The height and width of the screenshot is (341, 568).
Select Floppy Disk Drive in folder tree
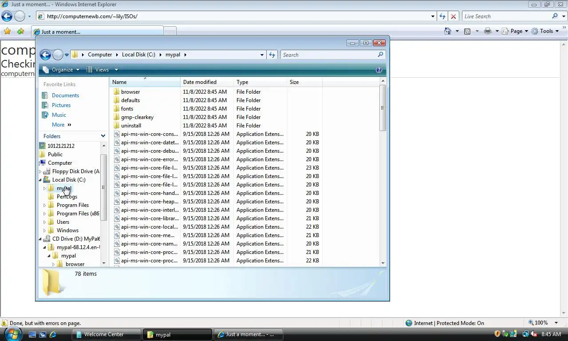coord(76,171)
